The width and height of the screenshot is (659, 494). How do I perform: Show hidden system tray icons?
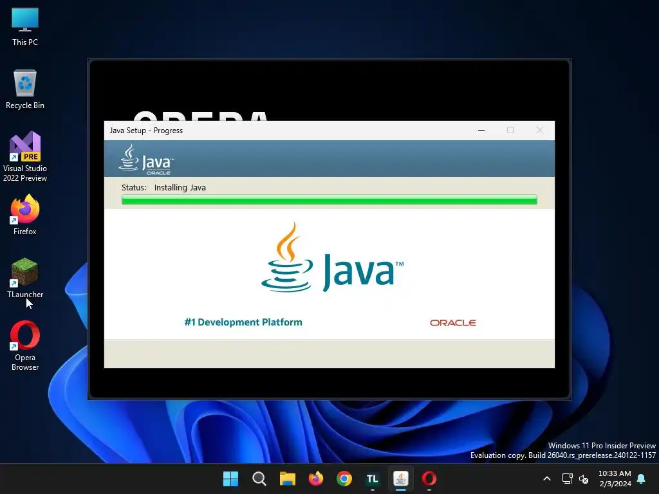[547, 479]
